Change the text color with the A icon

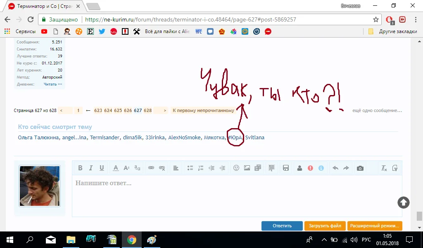tap(116, 168)
